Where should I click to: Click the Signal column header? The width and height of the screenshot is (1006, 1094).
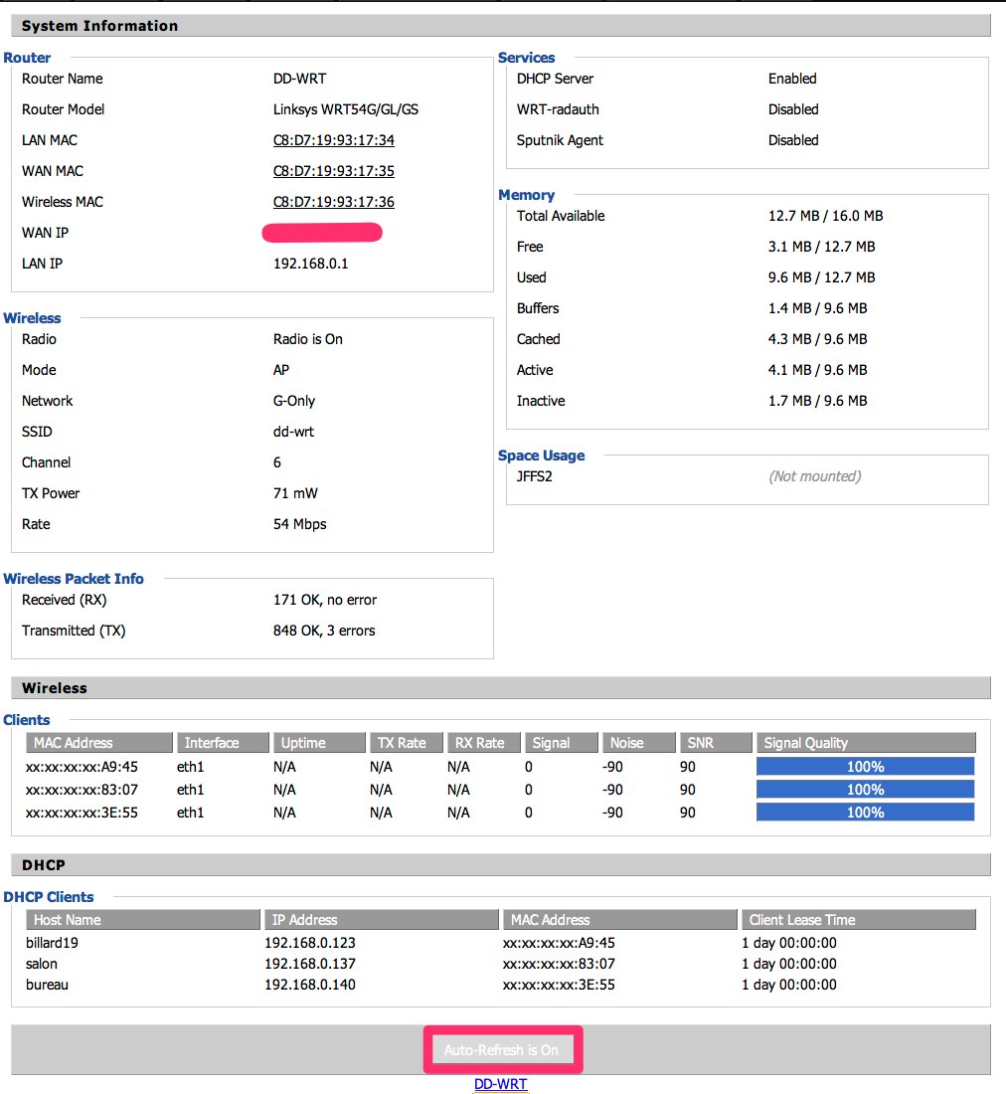pyautogui.click(x=562, y=742)
